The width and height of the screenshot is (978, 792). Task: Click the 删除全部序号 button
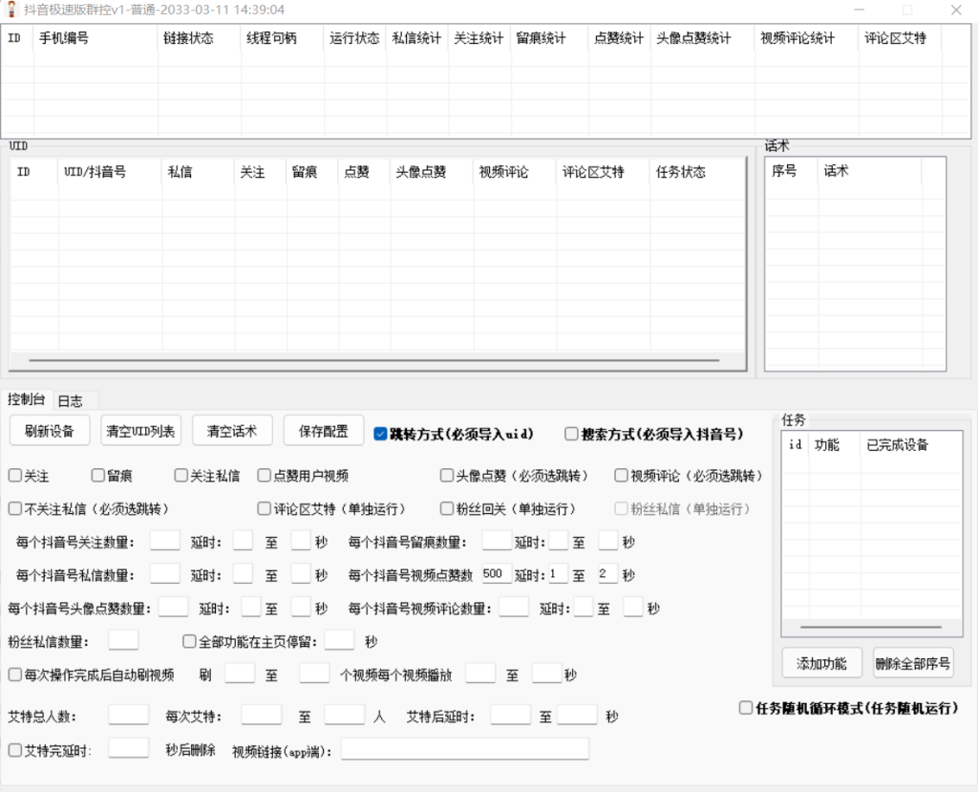(912, 663)
